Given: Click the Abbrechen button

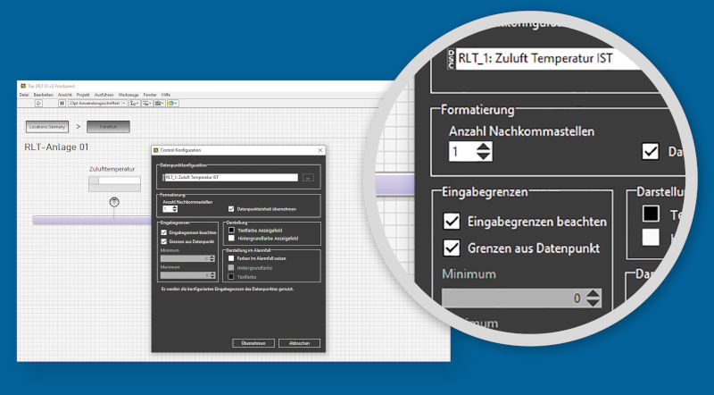Looking at the screenshot, I should click(299, 342).
